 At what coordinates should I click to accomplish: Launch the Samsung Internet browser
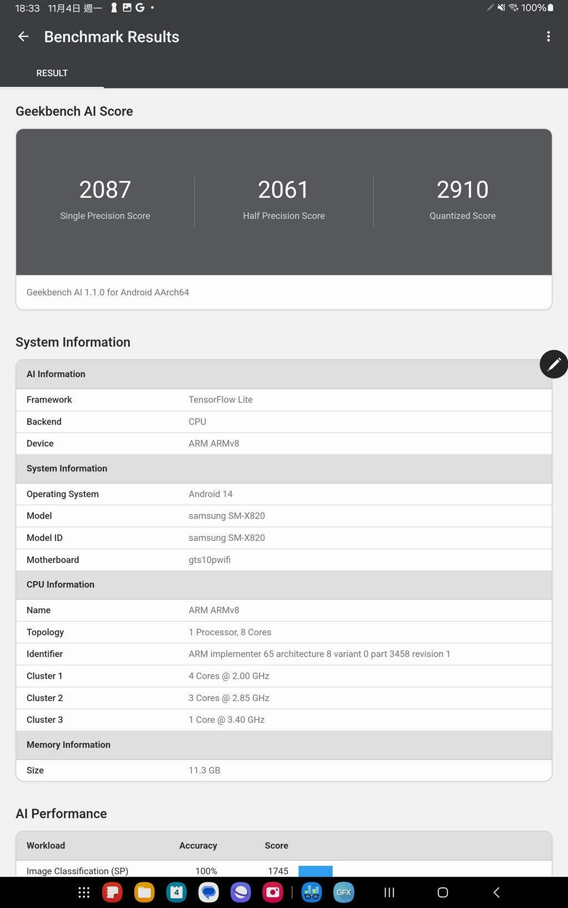[x=241, y=892]
